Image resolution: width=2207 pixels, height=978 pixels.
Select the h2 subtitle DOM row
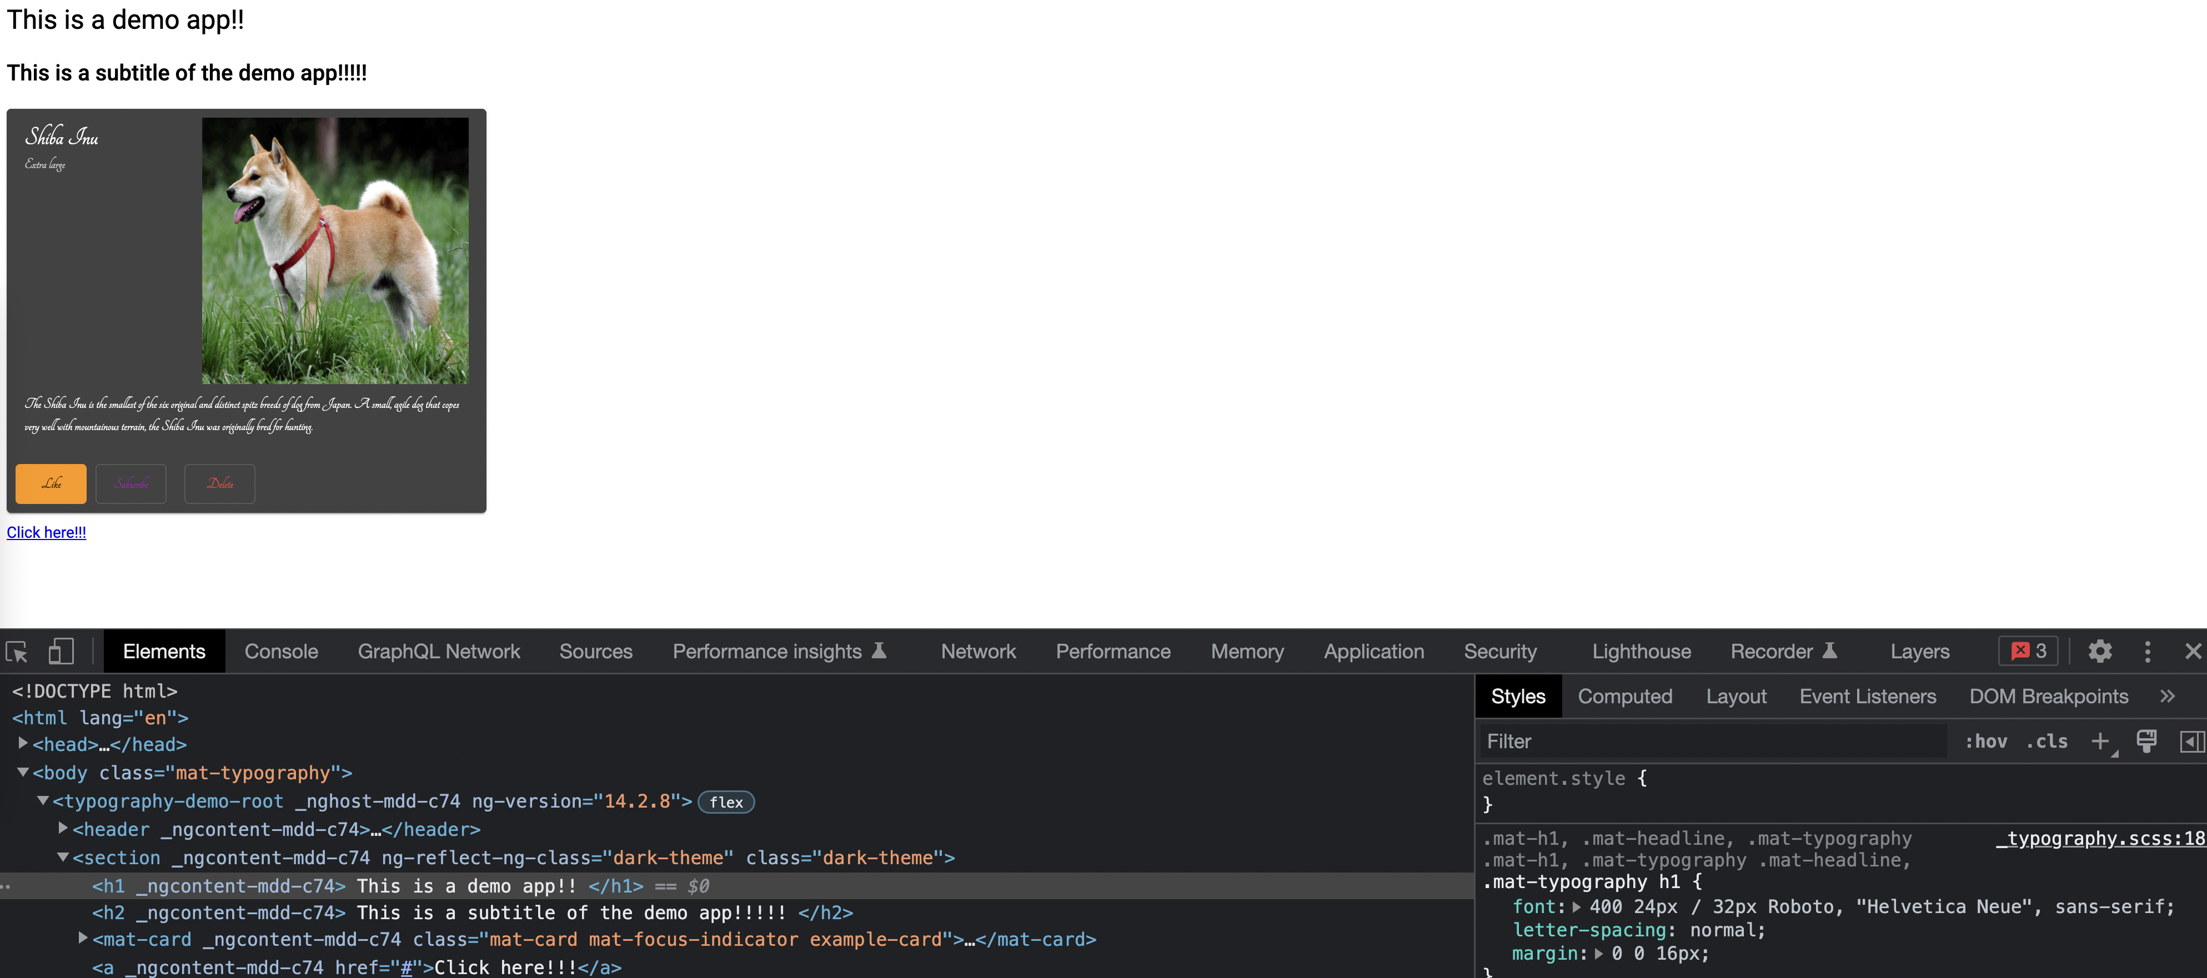(472, 913)
